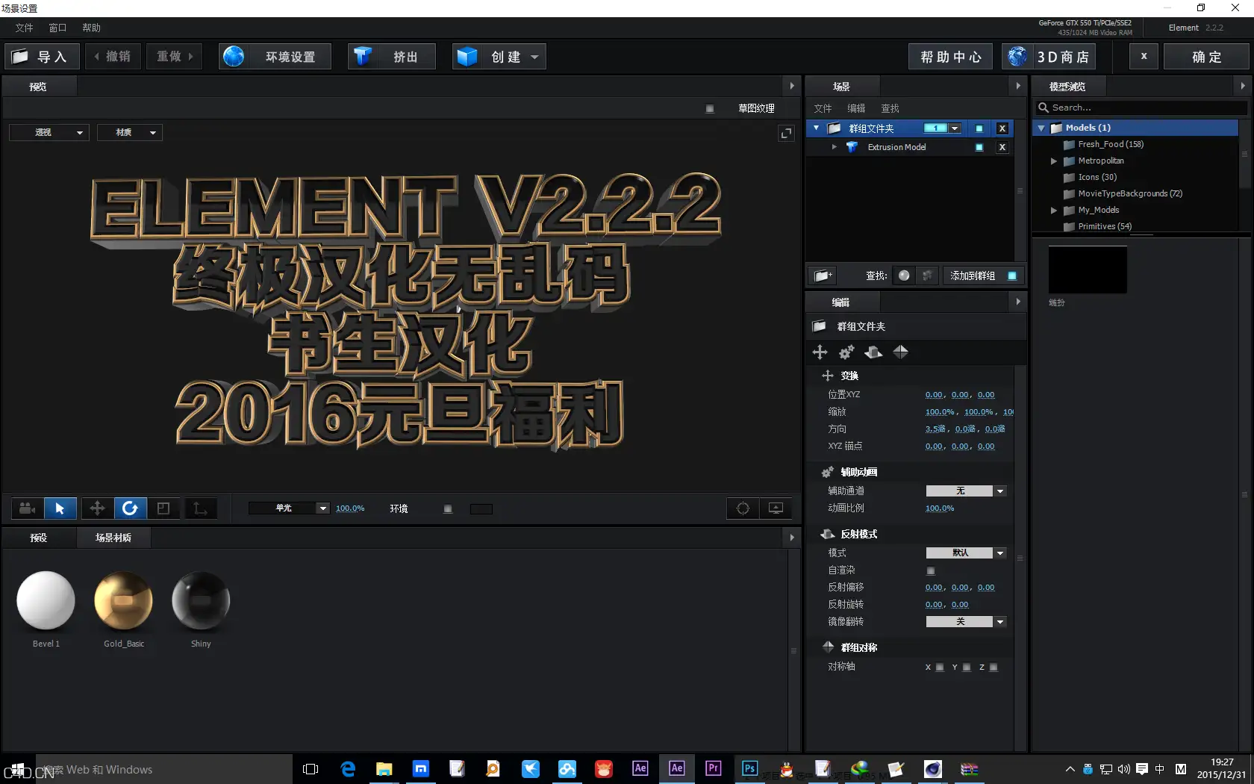This screenshot has height=784, width=1254.
Task: Open File Explorer from the taskbar
Action: click(384, 768)
